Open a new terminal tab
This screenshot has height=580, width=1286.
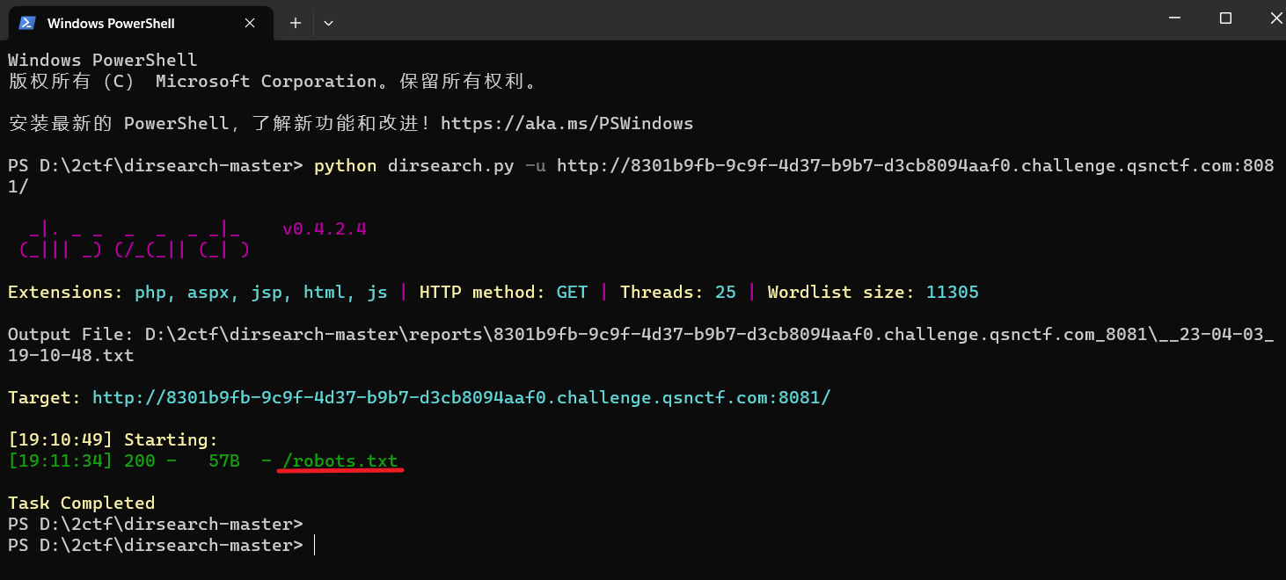coord(296,23)
